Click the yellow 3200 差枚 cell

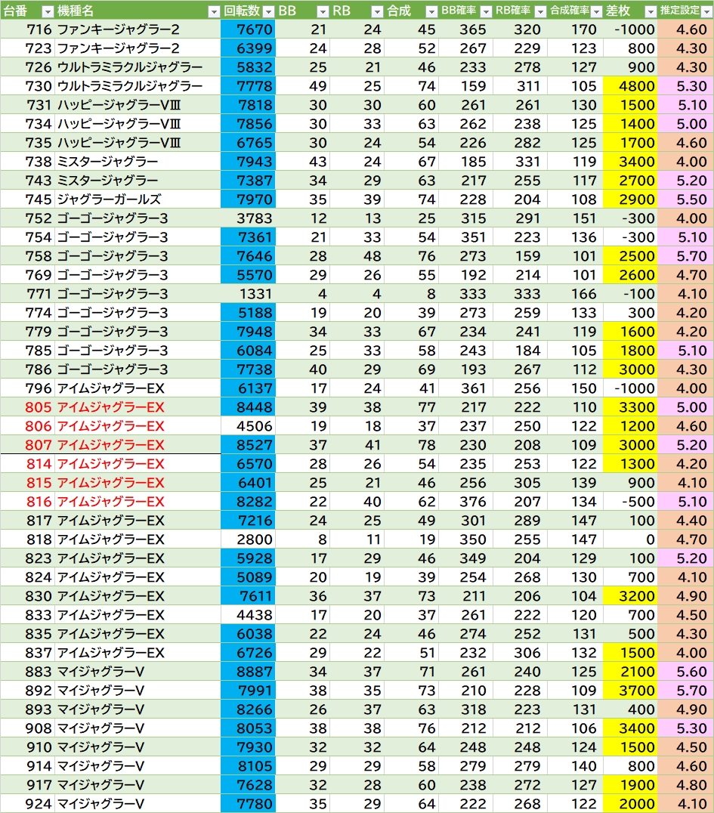(631, 596)
